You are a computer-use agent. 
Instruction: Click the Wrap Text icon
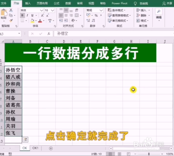click(x=76, y=10)
